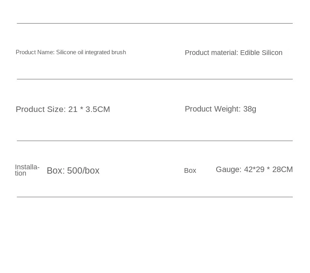Select the Product material Edible Silicon text
The height and width of the screenshot is (273, 310).
pos(233,53)
